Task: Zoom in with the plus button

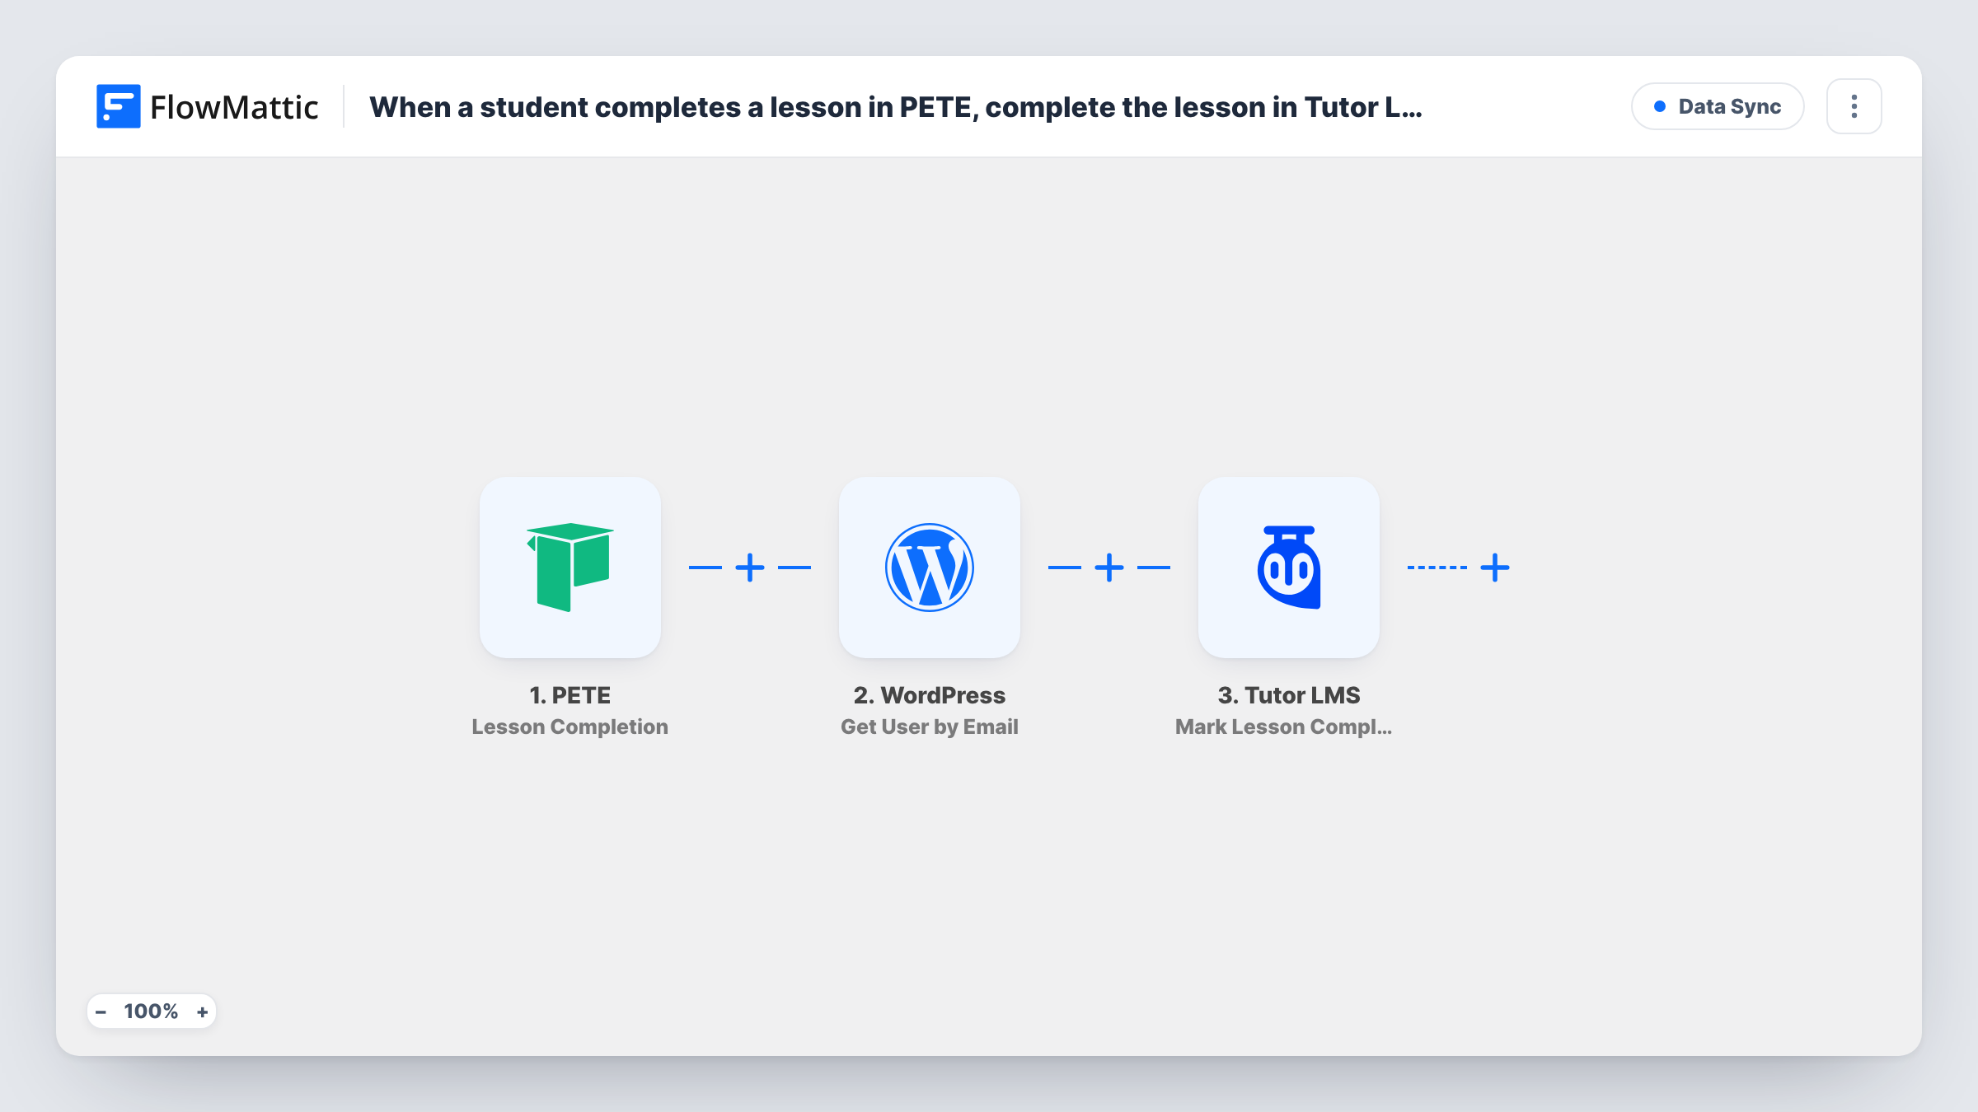Action: pos(202,1012)
